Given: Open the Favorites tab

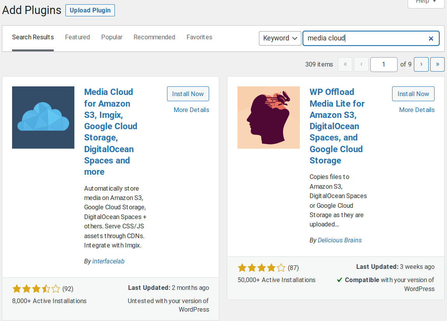Looking at the screenshot, I should click(x=199, y=37).
